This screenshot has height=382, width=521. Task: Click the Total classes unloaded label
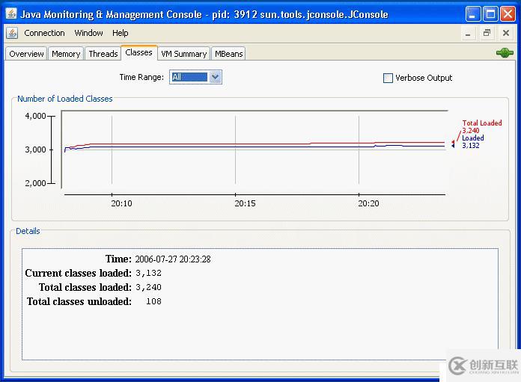(79, 301)
